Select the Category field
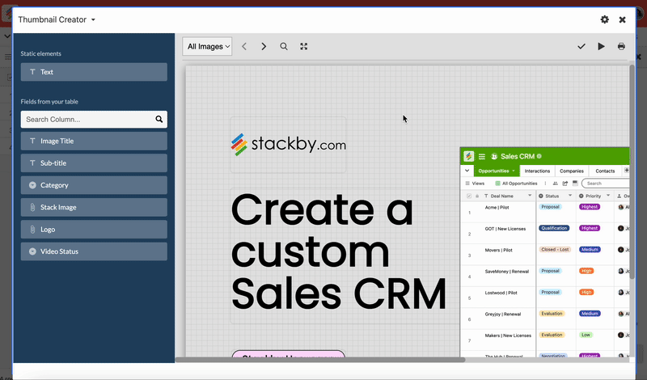Image resolution: width=647 pixels, height=380 pixels. point(94,185)
